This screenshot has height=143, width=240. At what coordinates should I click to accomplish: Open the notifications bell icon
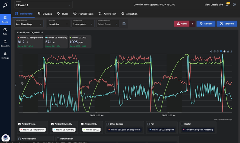227,5
